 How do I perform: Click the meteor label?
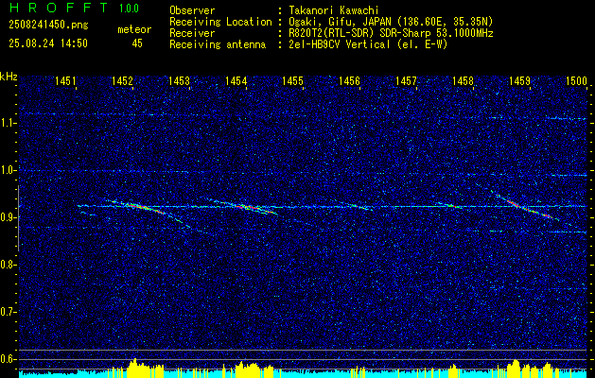(x=134, y=29)
